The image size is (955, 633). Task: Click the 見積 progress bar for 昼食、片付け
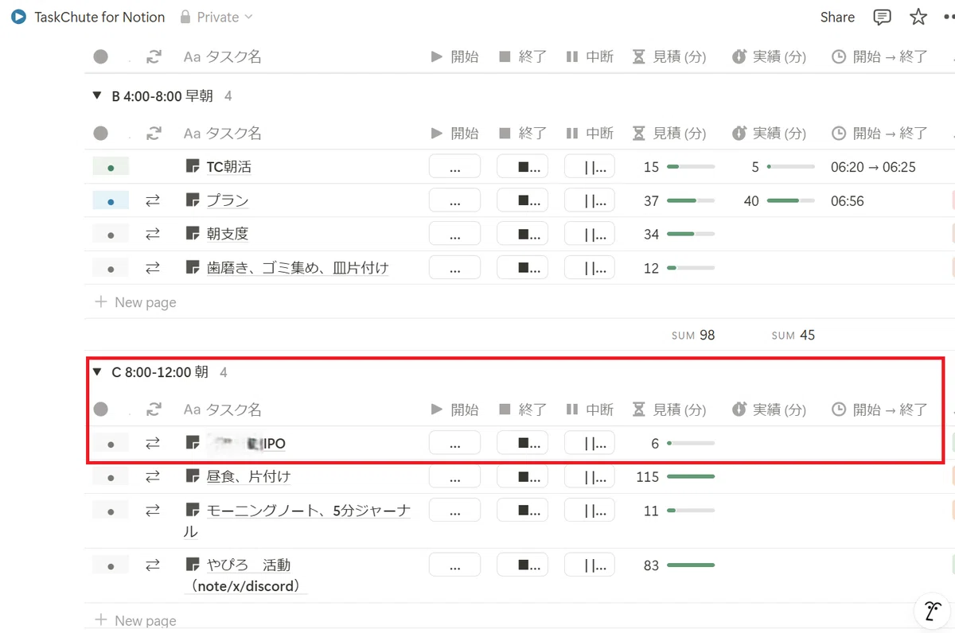tap(691, 476)
